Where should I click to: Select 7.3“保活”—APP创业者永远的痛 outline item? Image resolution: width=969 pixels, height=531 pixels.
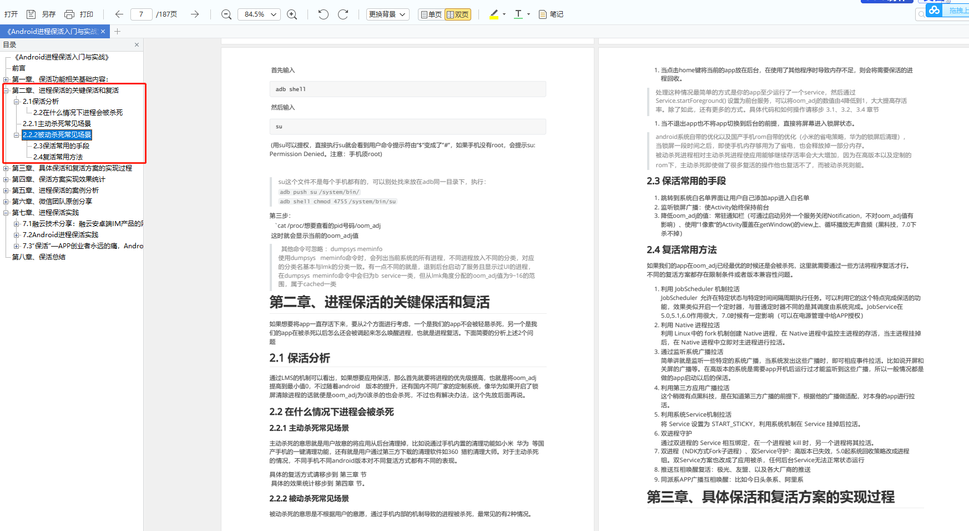tap(83, 246)
